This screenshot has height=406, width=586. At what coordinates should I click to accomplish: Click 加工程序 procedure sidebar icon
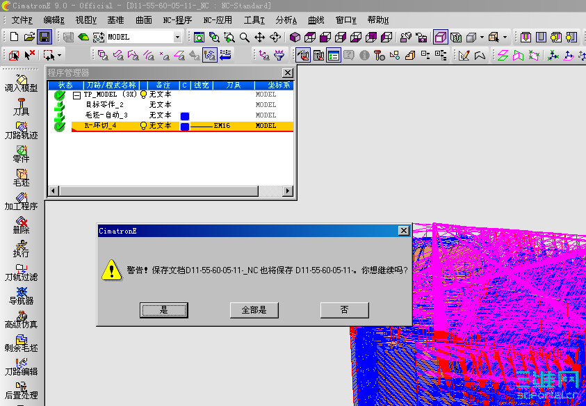[x=22, y=202]
